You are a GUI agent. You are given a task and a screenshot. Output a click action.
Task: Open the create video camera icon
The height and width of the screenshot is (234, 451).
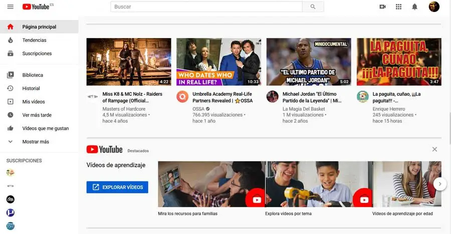click(x=382, y=6)
